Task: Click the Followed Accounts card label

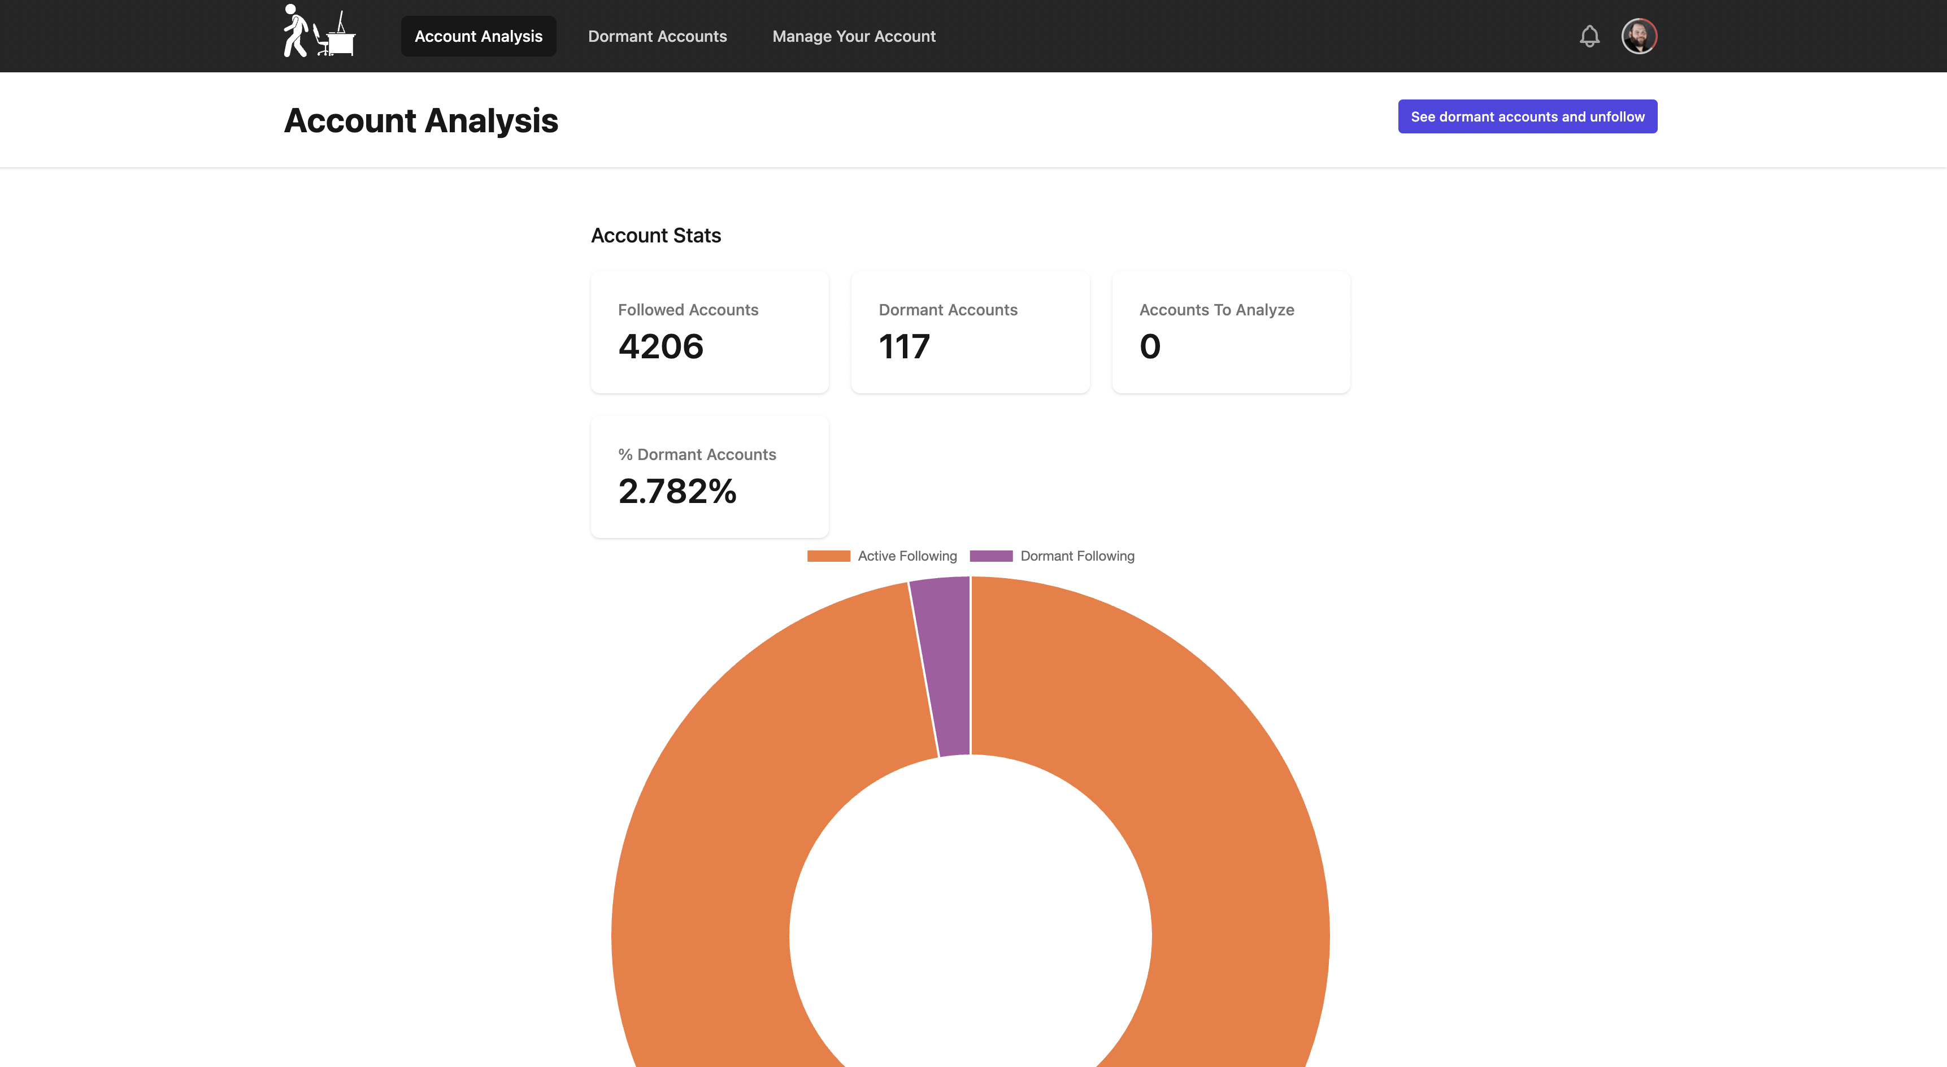Action: (x=688, y=309)
